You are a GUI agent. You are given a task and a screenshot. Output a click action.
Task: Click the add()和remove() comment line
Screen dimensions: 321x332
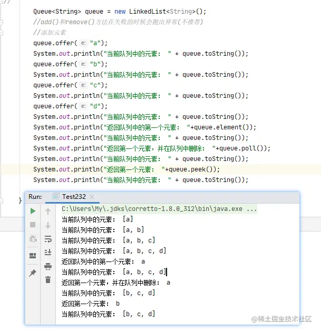click(118, 22)
